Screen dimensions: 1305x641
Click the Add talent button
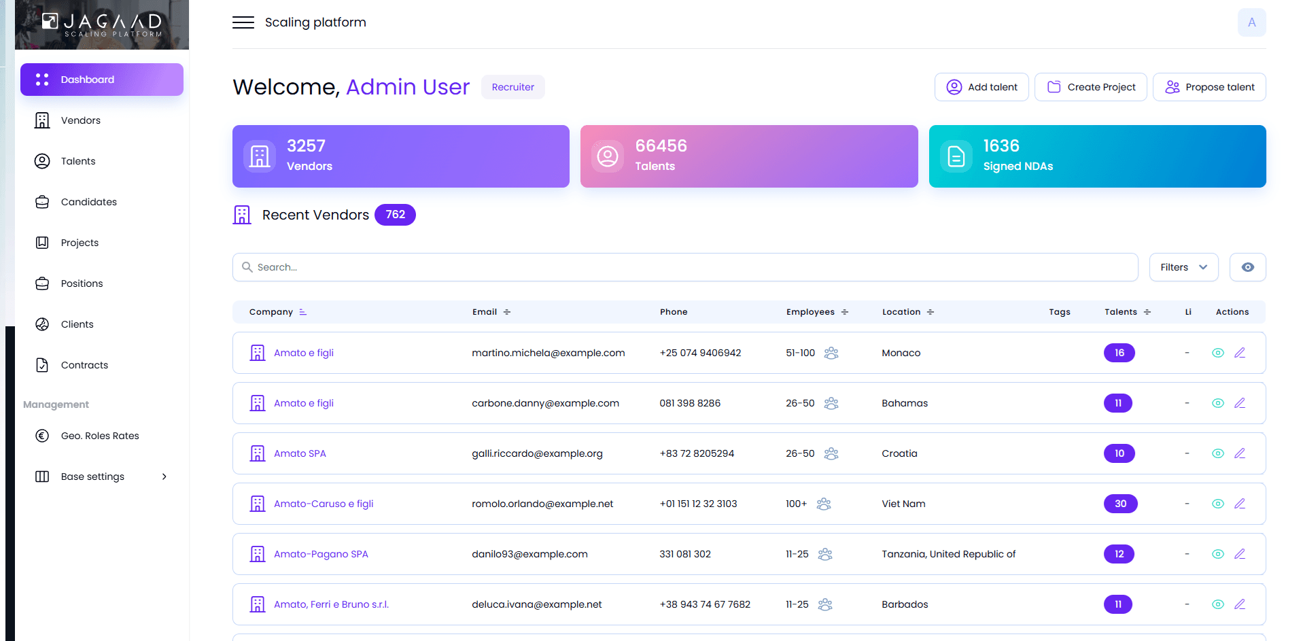coord(981,87)
